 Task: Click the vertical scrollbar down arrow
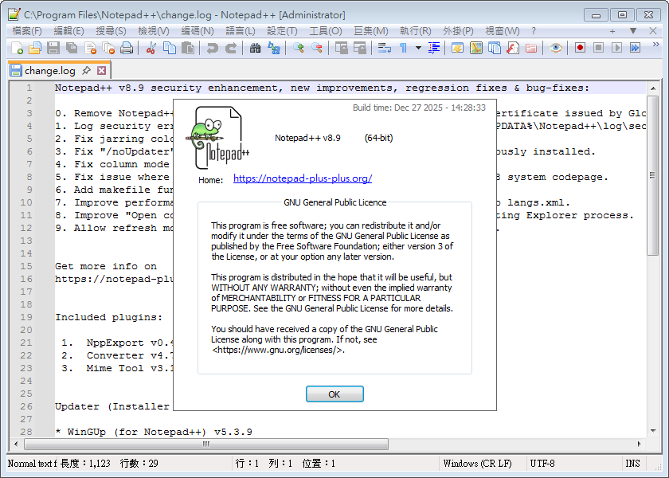click(653, 431)
